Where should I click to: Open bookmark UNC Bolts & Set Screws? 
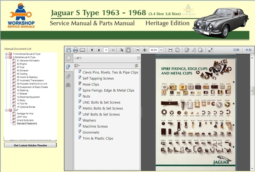[102, 102]
